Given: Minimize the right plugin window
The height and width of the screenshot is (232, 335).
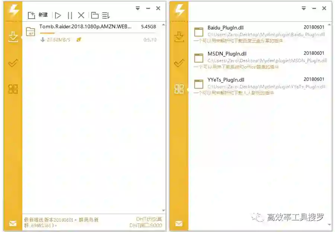Looking at the screenshot, I should (x=314, y=8).
